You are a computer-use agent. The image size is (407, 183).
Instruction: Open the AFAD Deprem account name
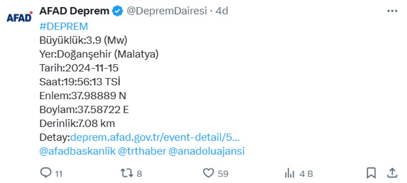(x=74, y=11)
